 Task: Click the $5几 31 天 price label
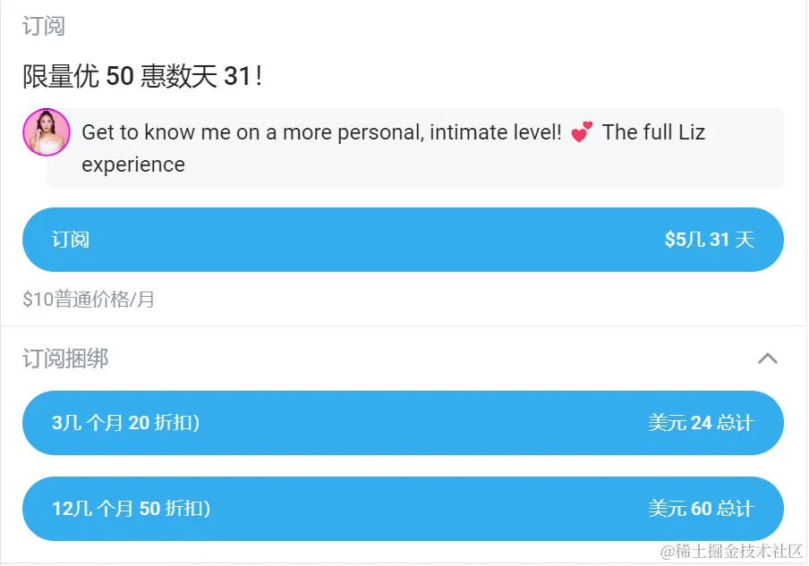710,240
